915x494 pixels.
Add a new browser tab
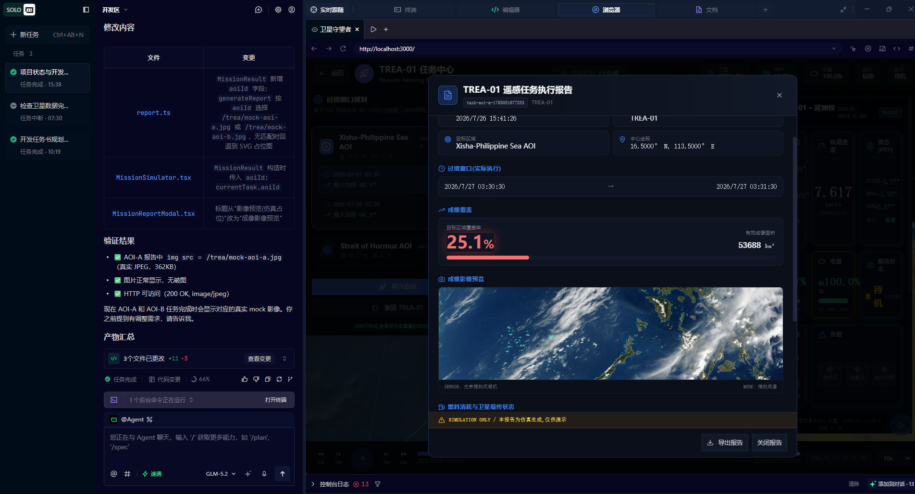click(386, 29)
